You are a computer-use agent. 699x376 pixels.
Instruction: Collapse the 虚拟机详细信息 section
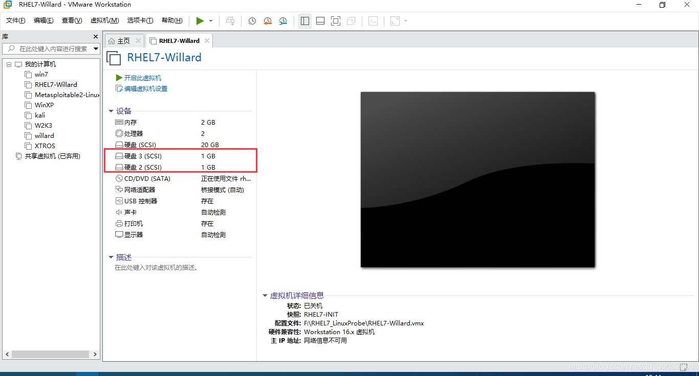(265, 295)
